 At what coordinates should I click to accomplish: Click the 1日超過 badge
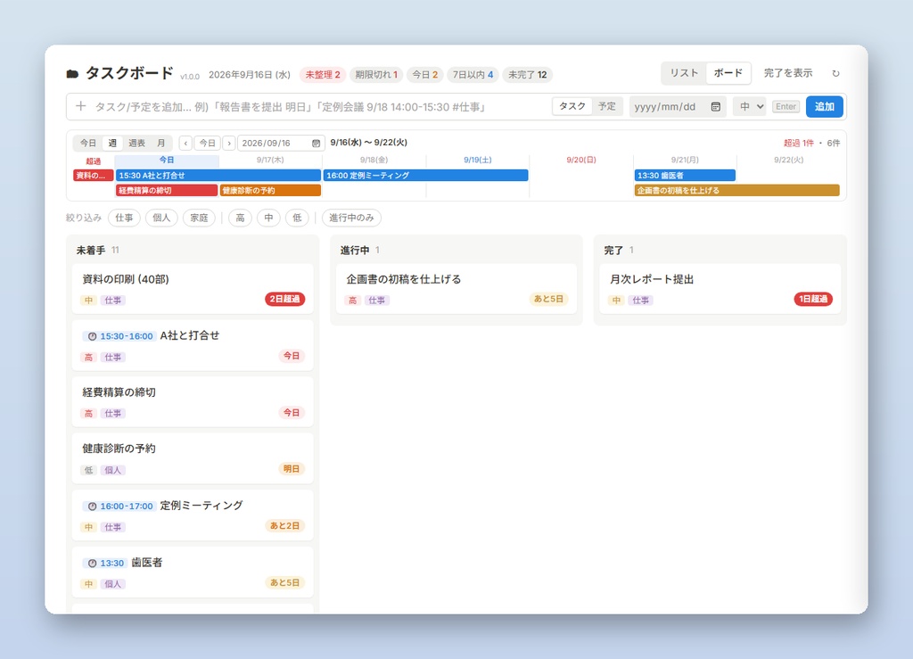(x=813, y=299)
